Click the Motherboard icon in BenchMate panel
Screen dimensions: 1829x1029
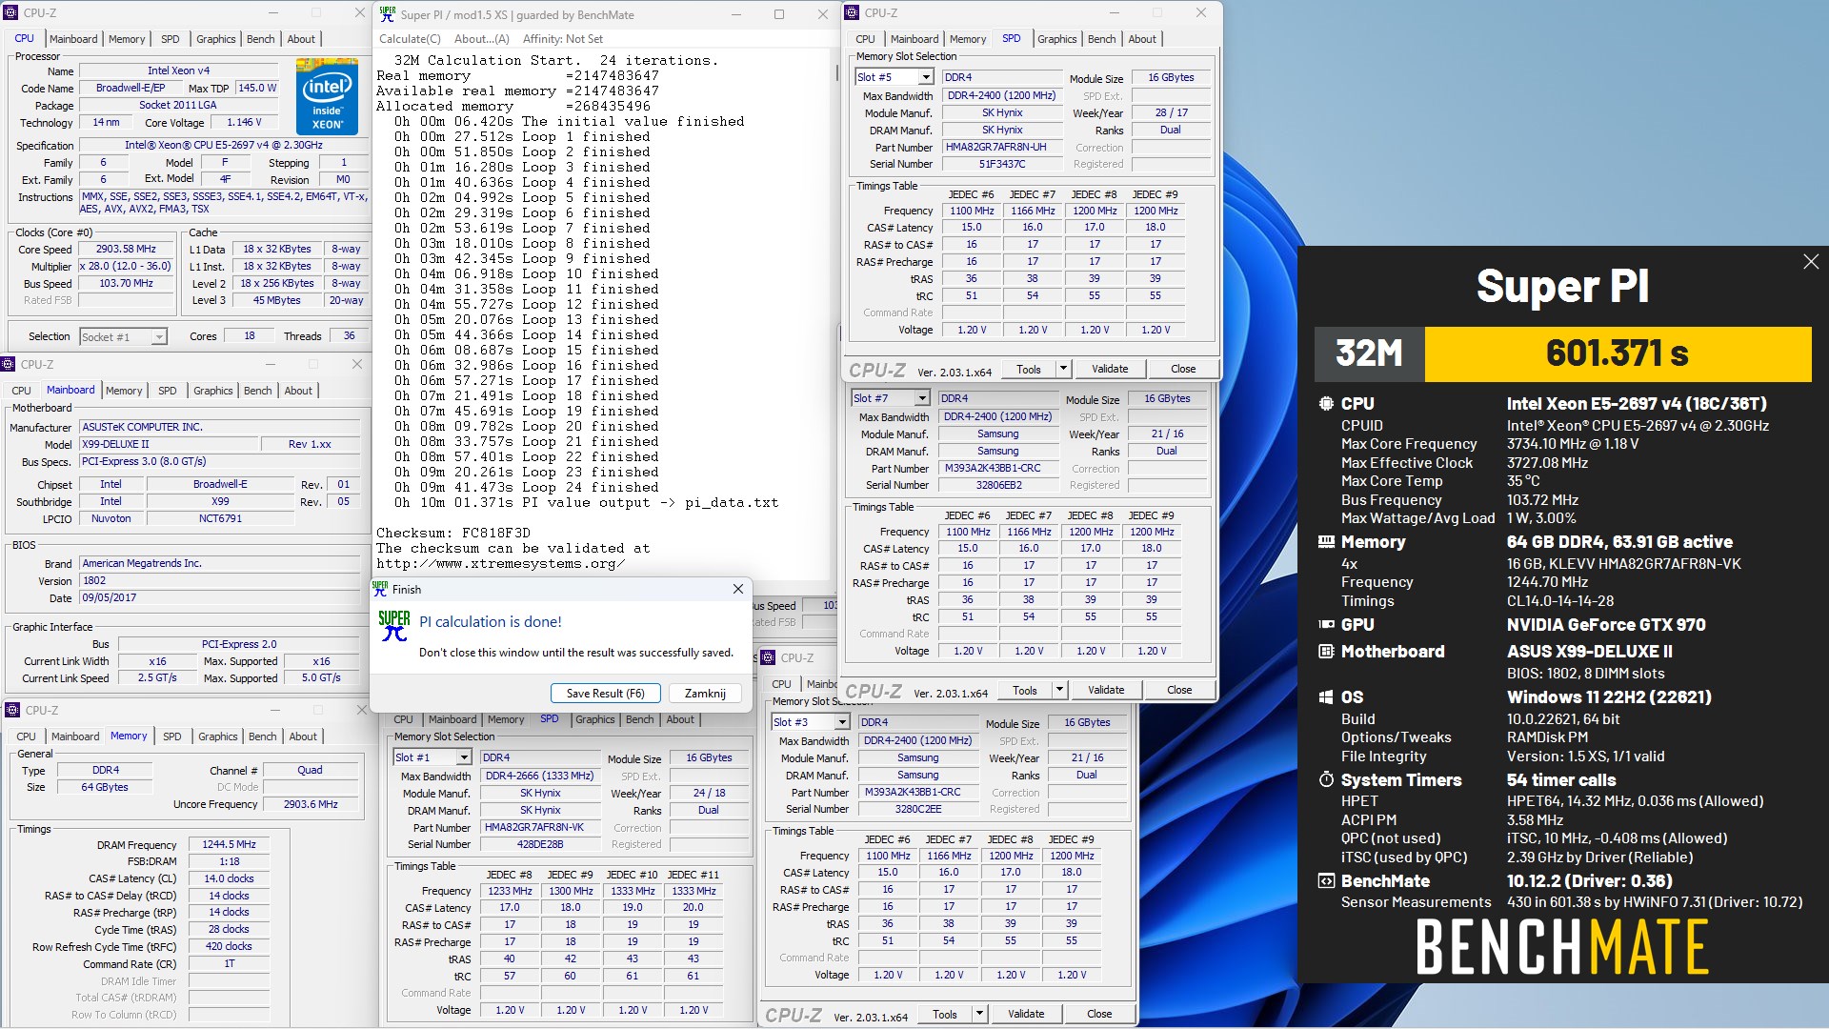(1326, 651)
